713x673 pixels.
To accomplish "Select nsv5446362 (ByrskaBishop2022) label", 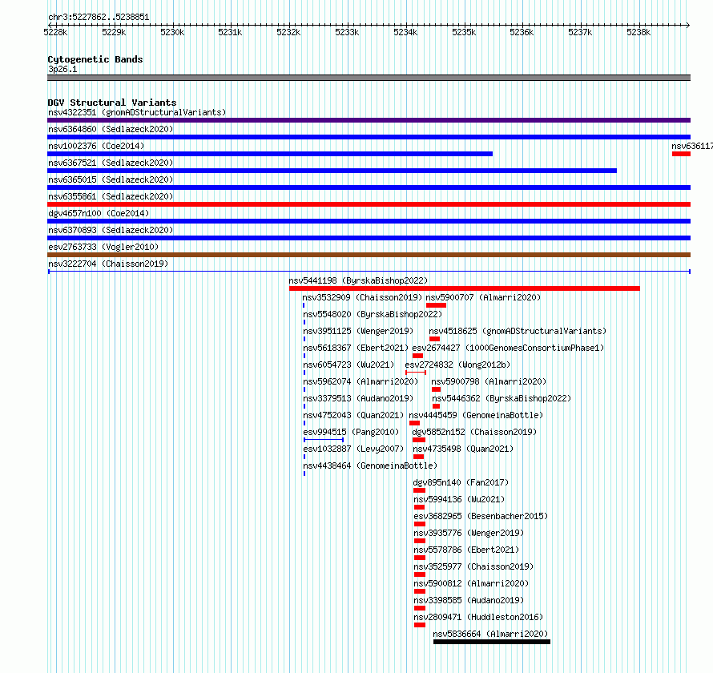I will (x=502, y=398).
